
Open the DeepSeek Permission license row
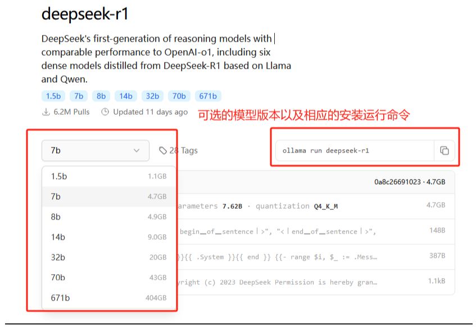pyautogui.click(x=316, y=282)
